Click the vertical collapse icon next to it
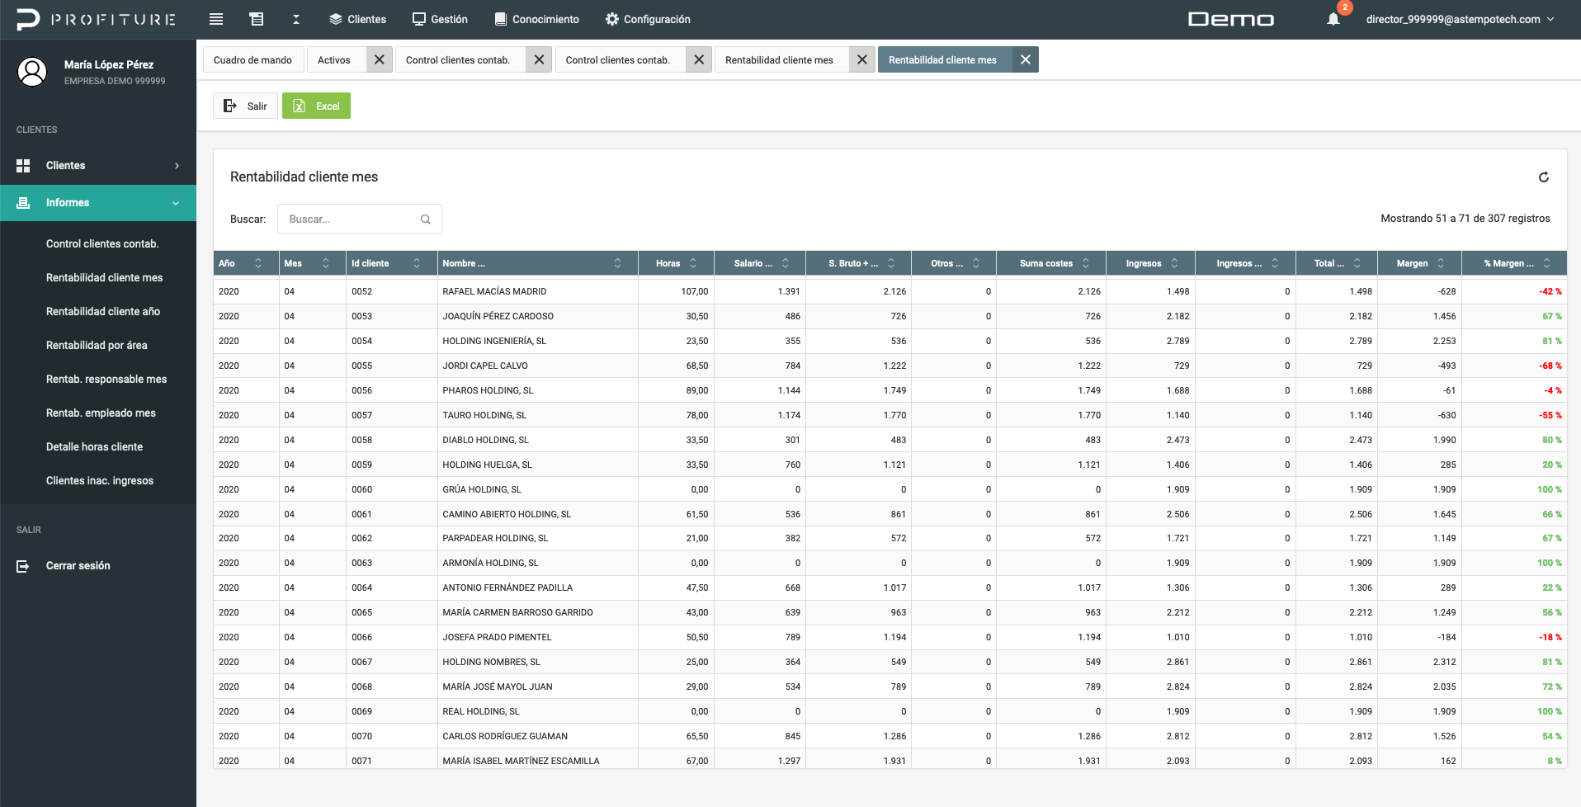The width and height of the screenshot is (1581, 807). (x=295, y=19)
